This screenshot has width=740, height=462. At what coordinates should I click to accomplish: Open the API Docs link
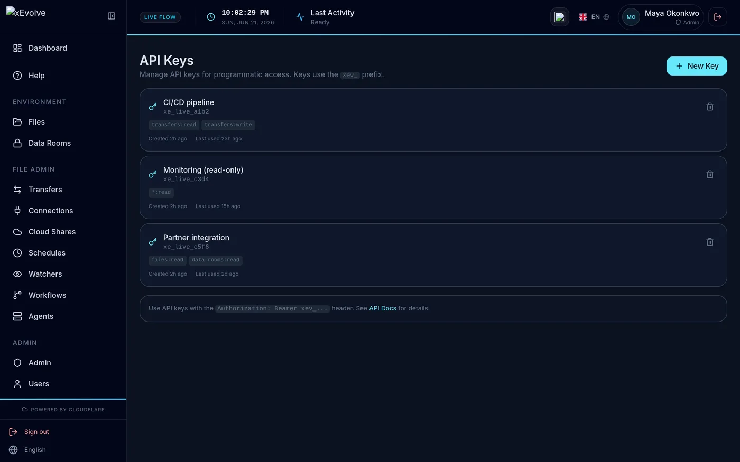[383, 308]
